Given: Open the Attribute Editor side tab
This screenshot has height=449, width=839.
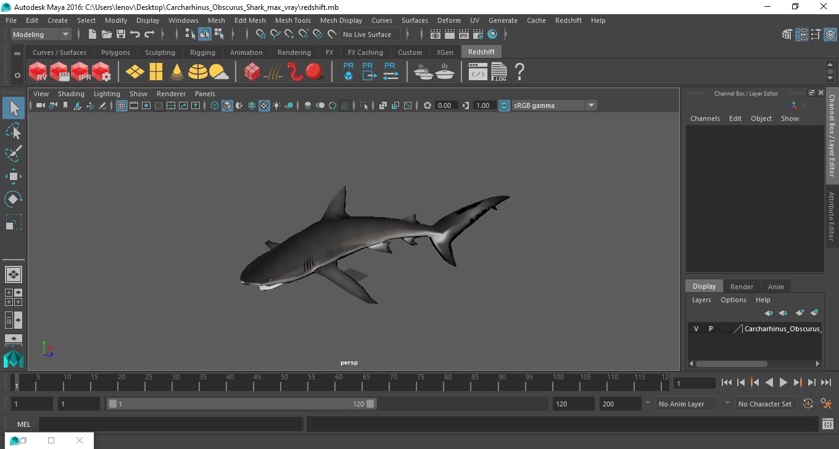Looking at the screenshot, I should pos(832,216).
